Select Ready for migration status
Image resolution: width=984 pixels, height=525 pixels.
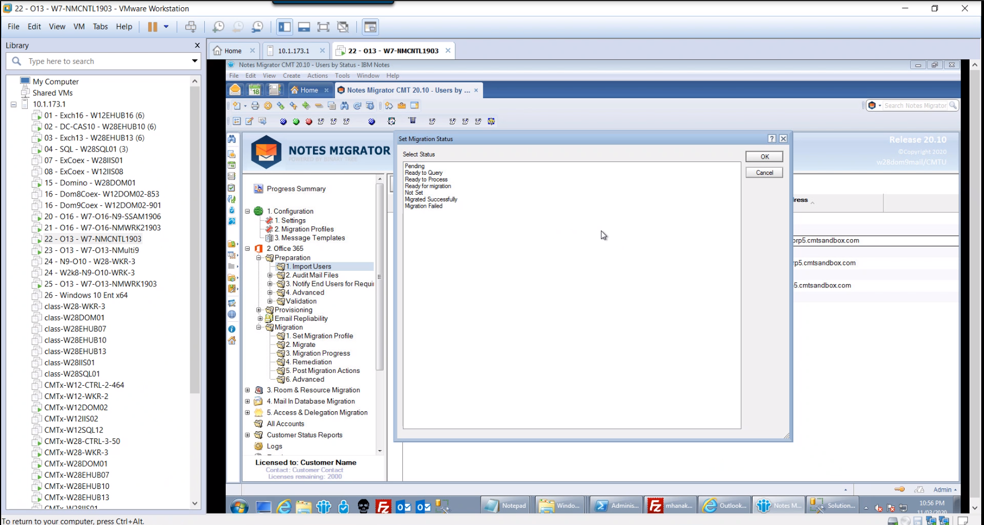428,186
